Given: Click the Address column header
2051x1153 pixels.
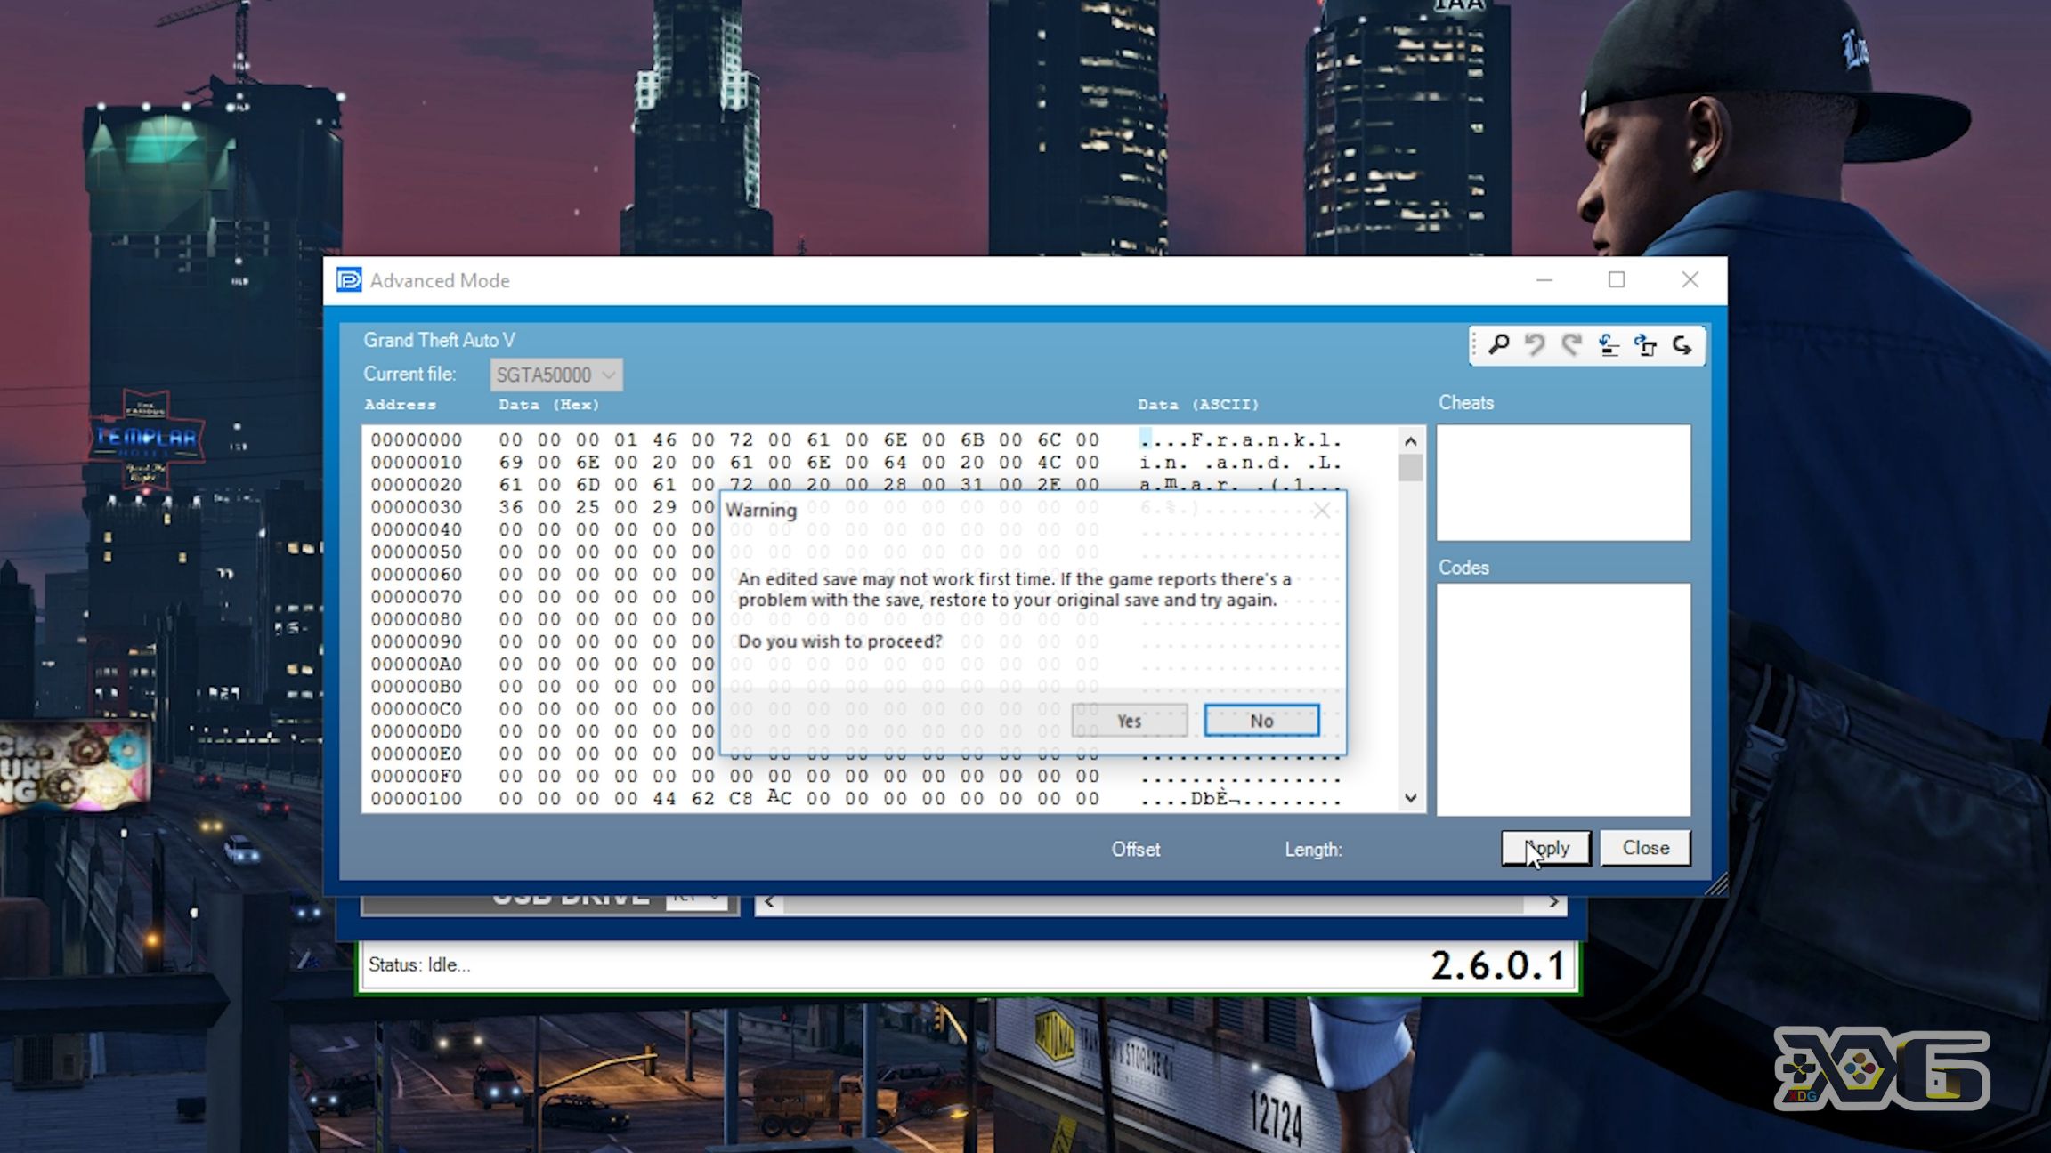Looking at the screenshot, I should (x=400, y=405).
